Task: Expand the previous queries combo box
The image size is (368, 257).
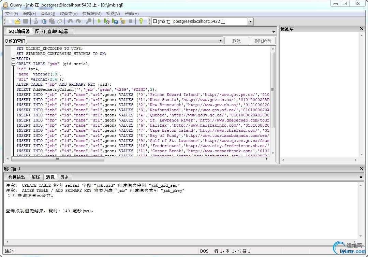Action: coord(220,41)
